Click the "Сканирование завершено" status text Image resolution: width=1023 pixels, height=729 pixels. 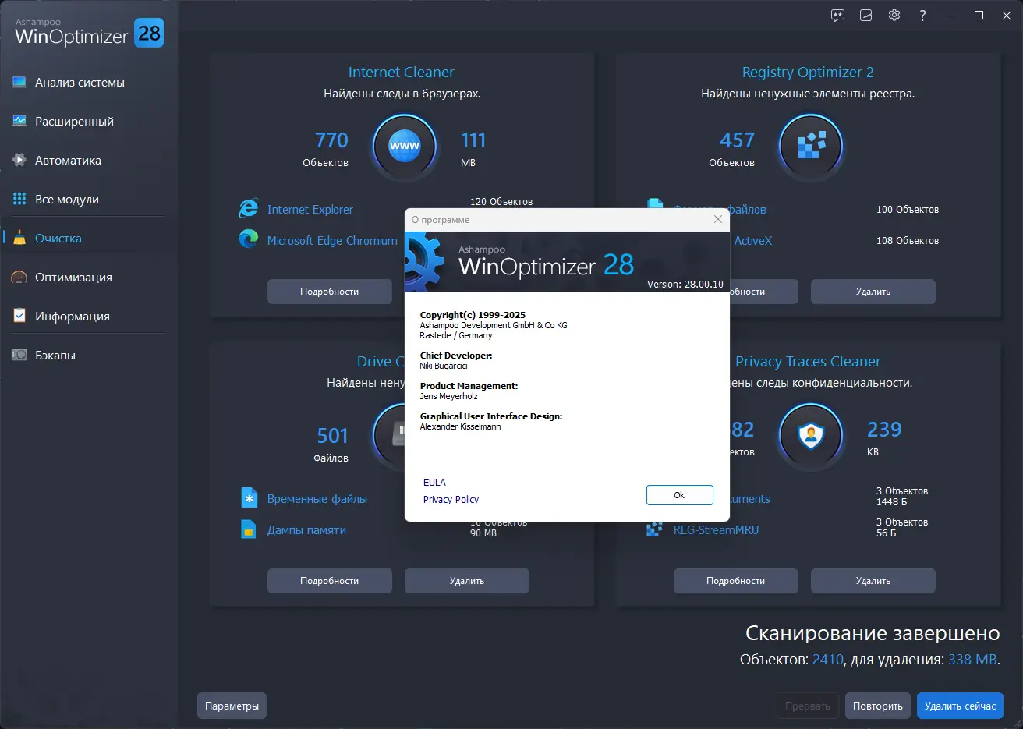coord(873,633)
